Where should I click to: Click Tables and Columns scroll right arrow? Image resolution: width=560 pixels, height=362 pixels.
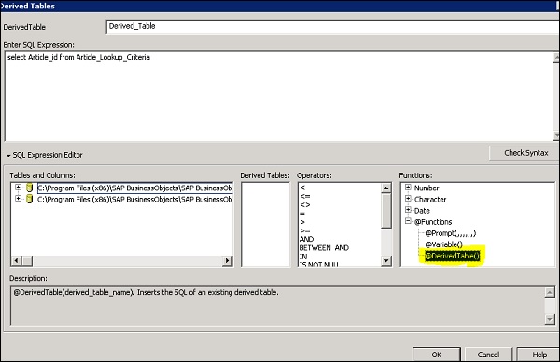pyautogui.click(x=227, y=260)
